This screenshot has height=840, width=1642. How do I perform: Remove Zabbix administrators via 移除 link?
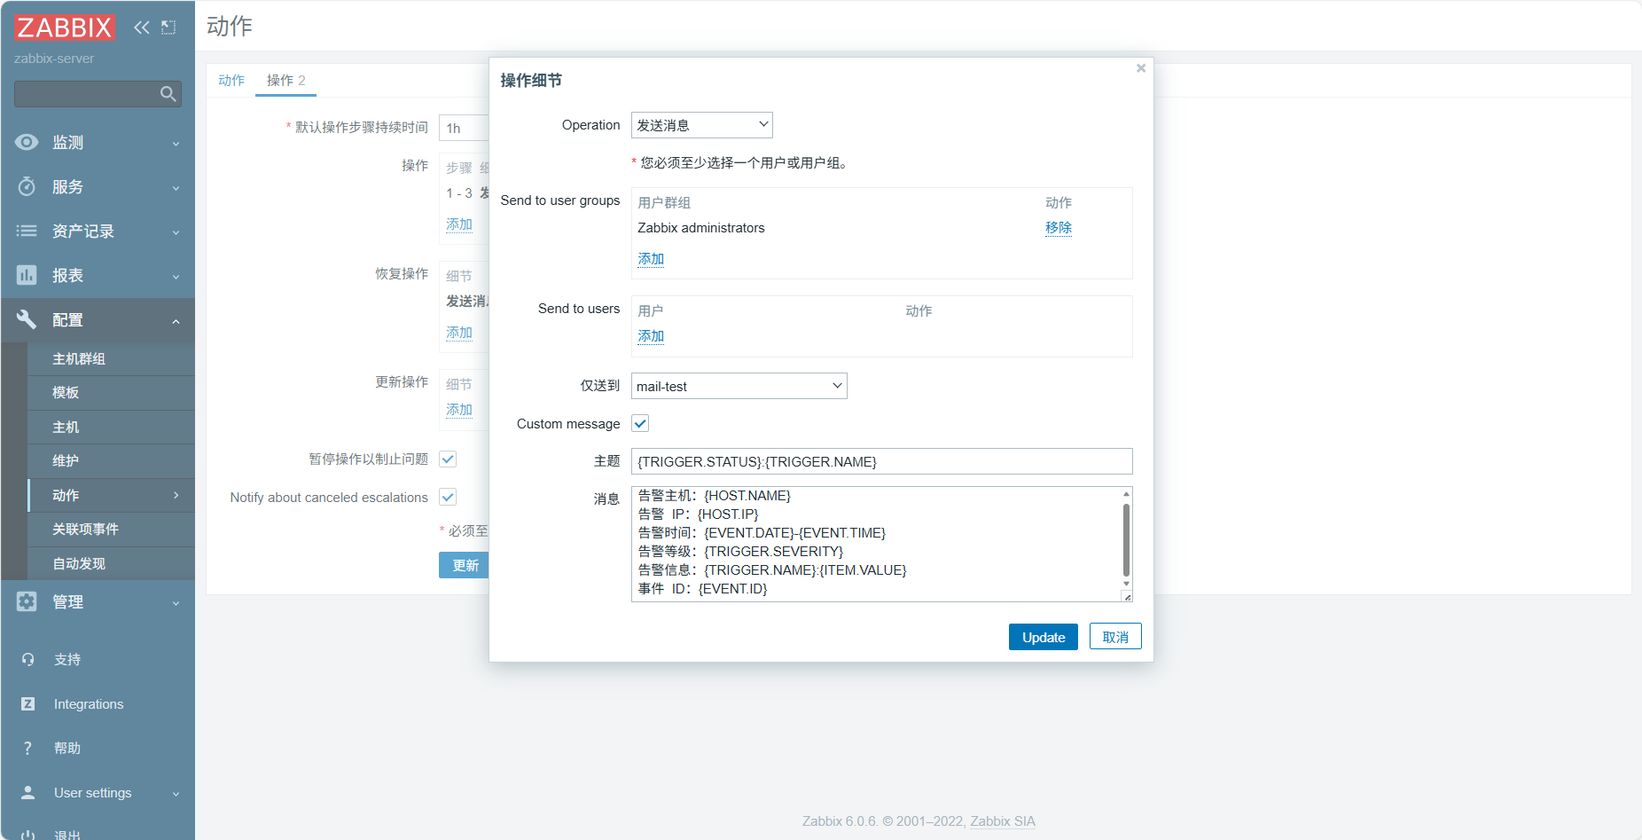tap(1058, 227)
